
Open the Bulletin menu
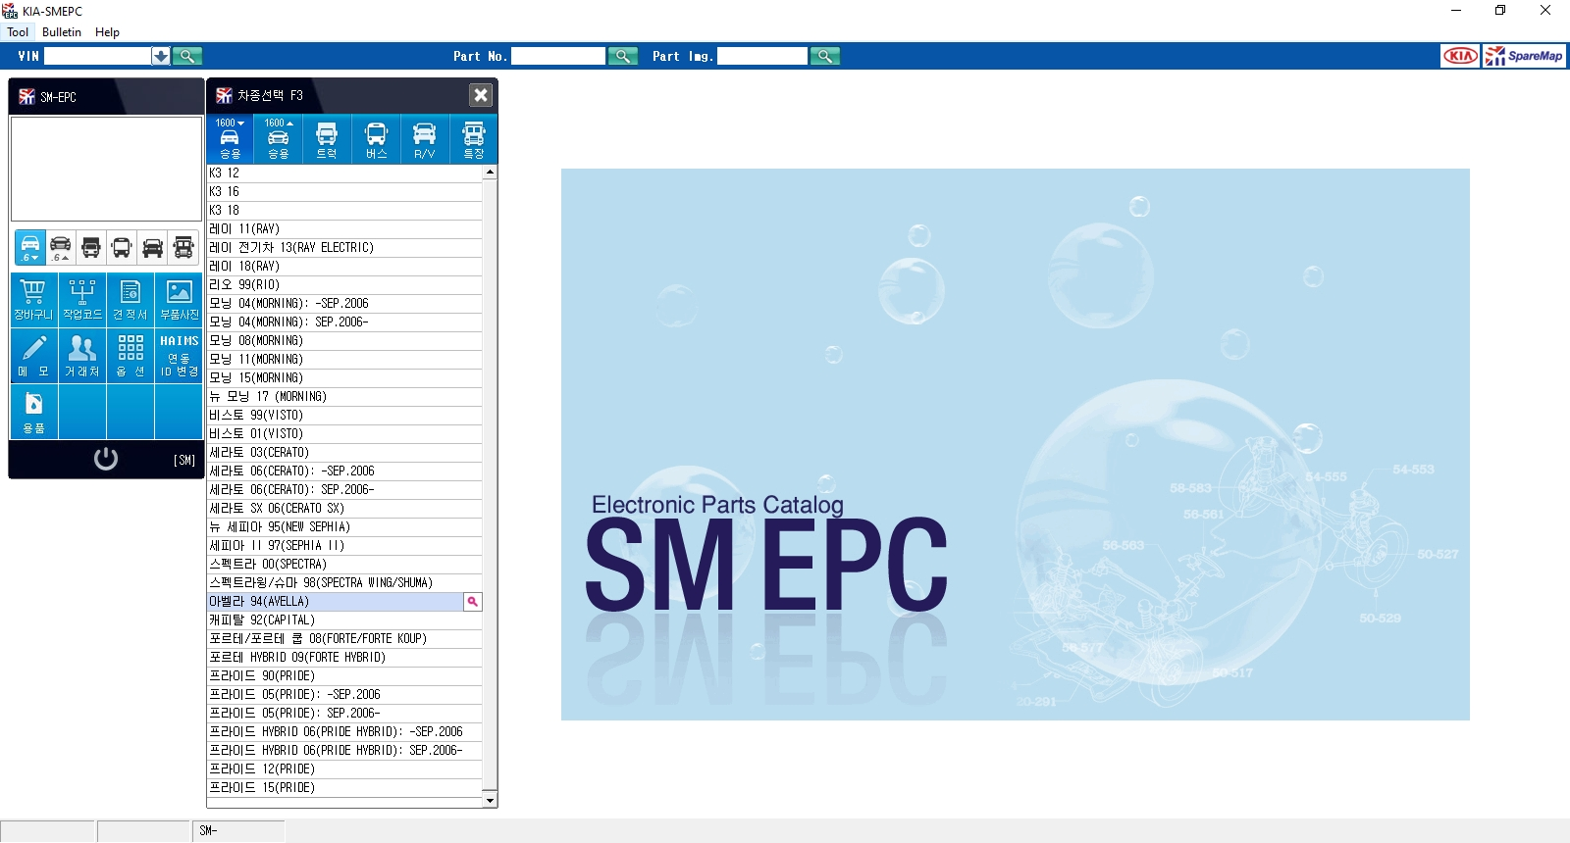[62, 32]
